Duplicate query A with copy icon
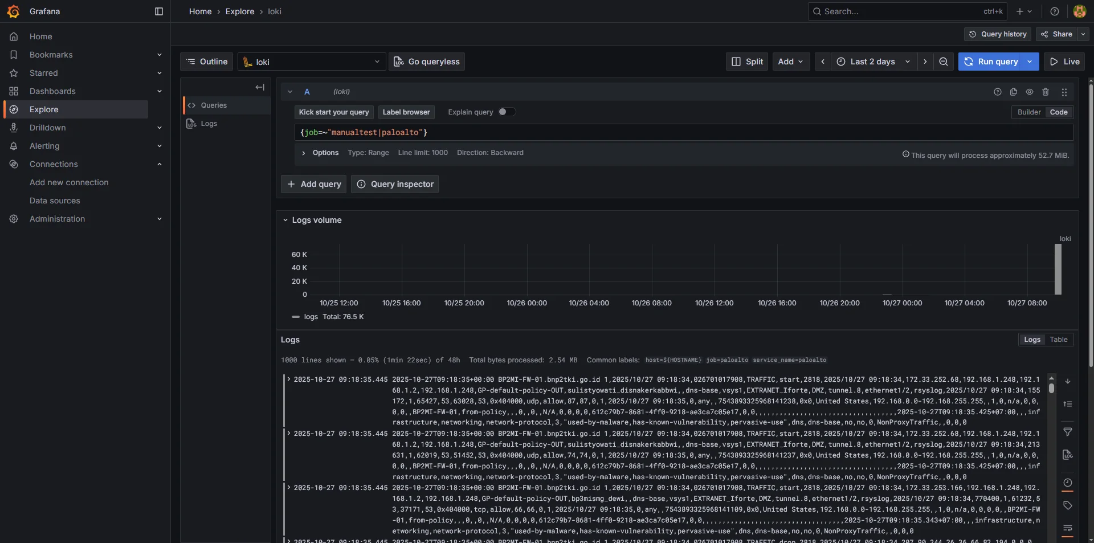The image size is (1094, 543). pos(1013,92)
